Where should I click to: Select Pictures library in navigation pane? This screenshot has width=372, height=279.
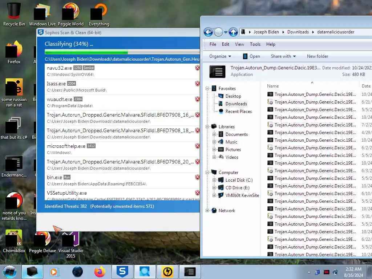[x=230, y=150]
